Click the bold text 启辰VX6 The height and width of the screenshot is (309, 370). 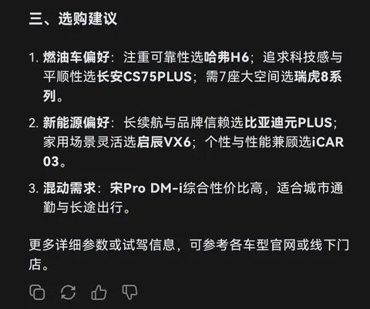[163, 142]
